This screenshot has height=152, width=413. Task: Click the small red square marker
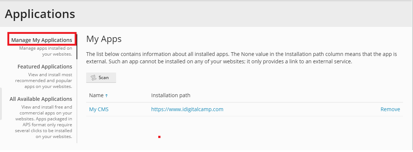[x=159, y=137]
